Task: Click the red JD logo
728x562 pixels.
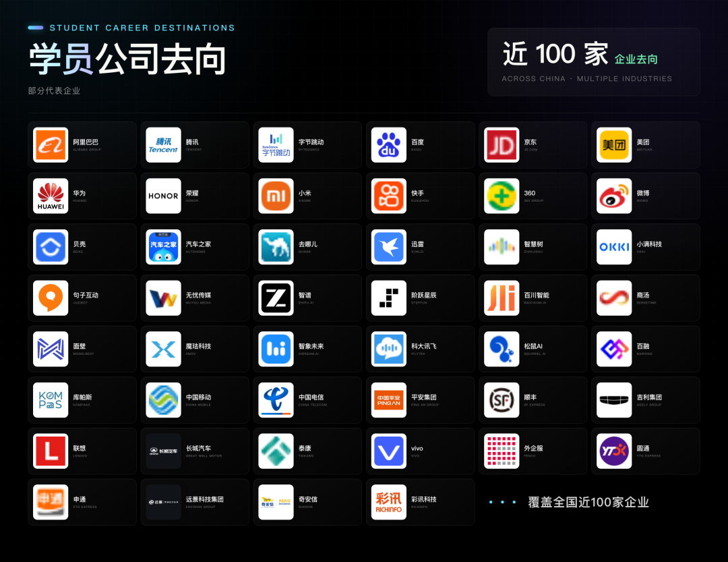Action: pyautogui.click(x=502, y=145)
